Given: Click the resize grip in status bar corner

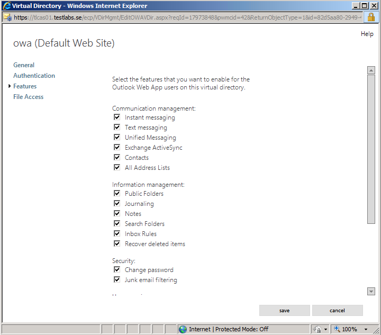Looking at the screenshot, I should 376,330.
